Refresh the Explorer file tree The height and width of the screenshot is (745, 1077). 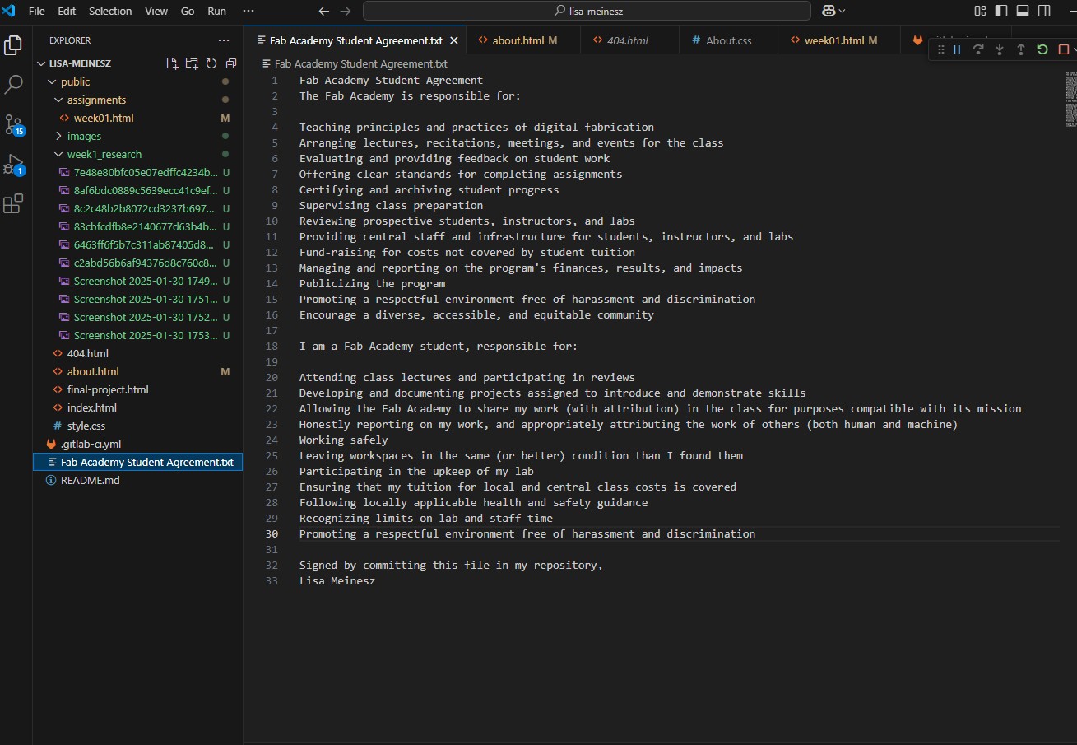(x=211, y=63)
